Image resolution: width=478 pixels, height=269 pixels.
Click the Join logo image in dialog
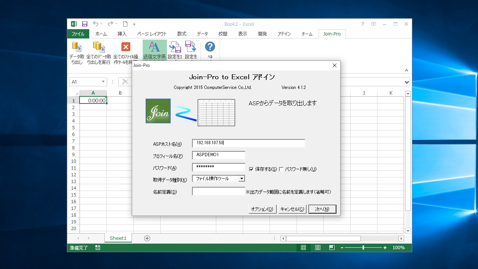(x=158, y=111)
